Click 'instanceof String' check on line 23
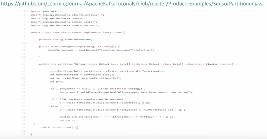This screenshot has width=267, height=139. click(124, 89)
